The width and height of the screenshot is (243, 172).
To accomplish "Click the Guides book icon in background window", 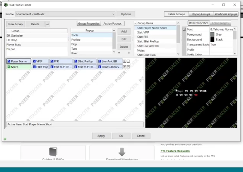I will tap(53, 152).
